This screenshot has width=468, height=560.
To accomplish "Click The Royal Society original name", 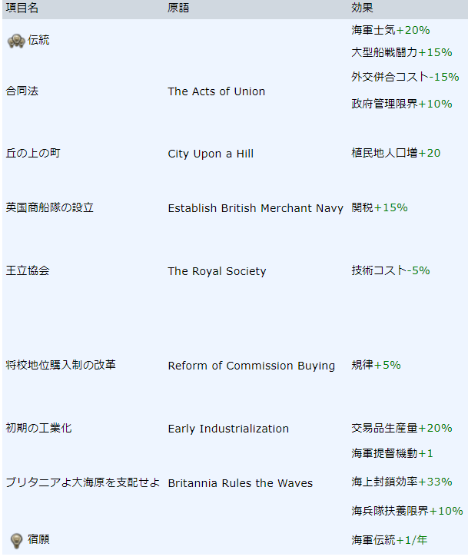I will pos(217,271).
